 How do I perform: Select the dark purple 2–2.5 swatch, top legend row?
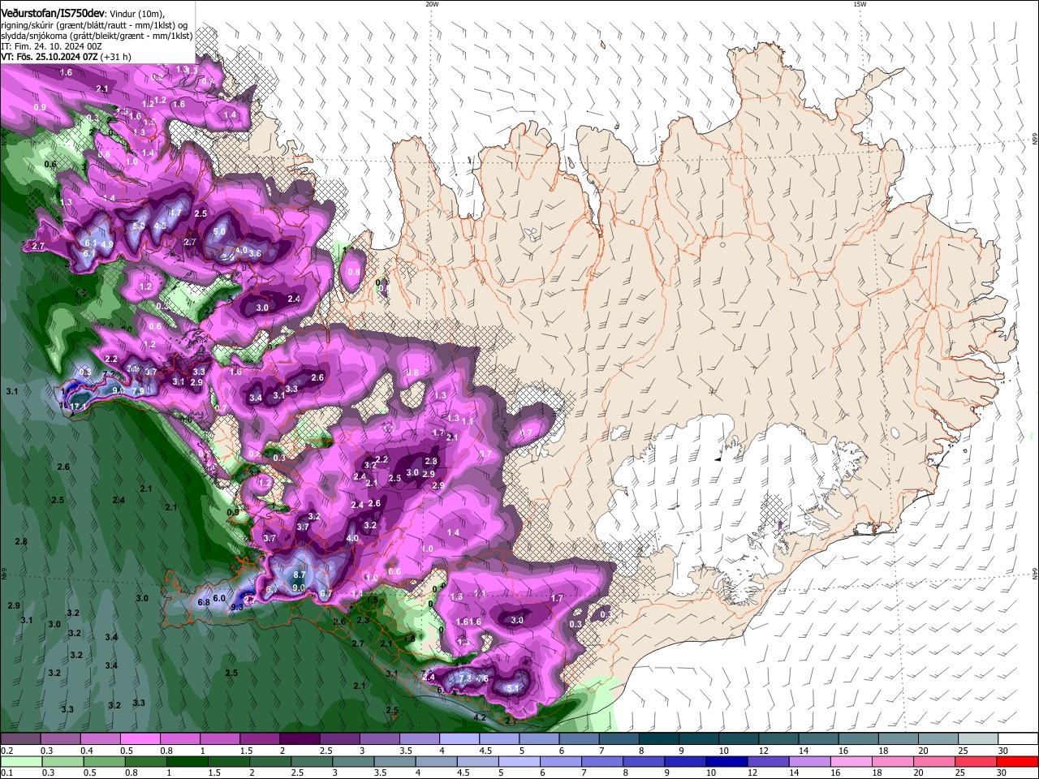300,739
